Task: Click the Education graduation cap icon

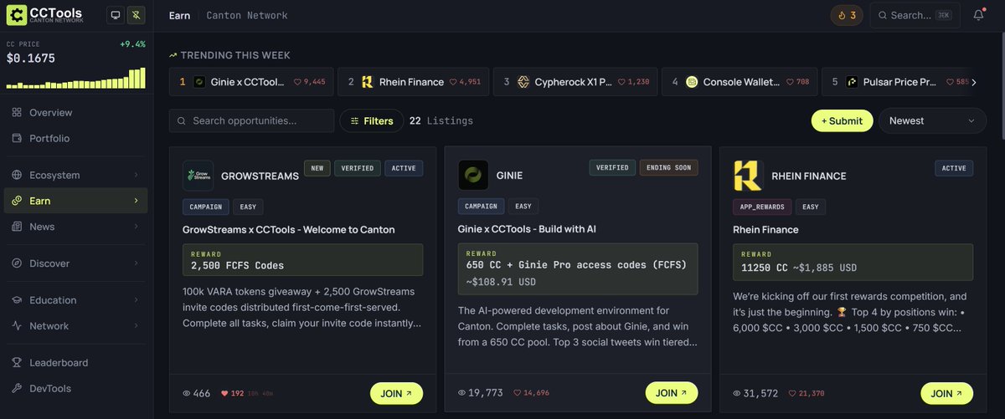Action: 17,300
